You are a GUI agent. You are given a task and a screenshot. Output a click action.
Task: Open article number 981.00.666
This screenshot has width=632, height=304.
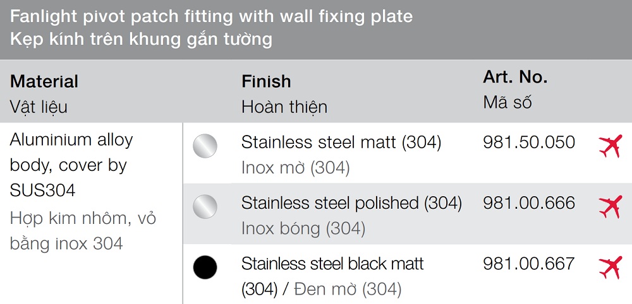tap(529, 202)
